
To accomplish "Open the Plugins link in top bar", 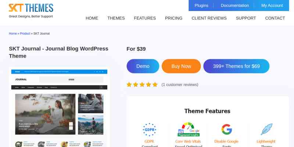I will tap(201, 6).
